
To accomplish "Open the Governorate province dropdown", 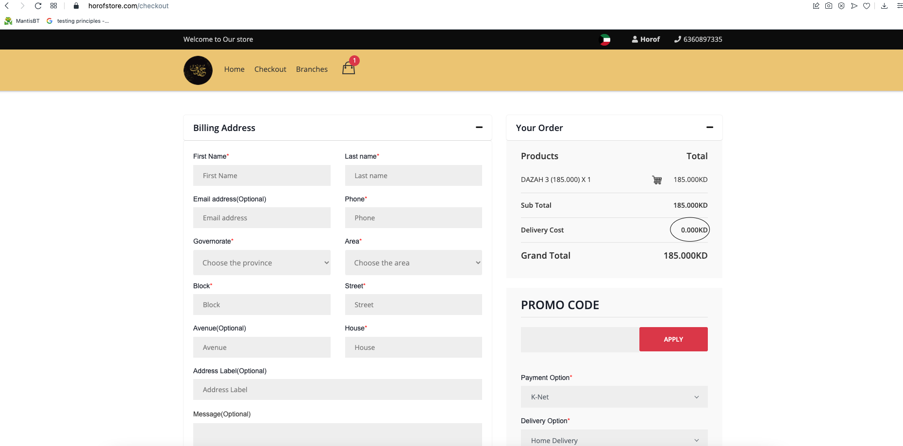I will point(262,263).
